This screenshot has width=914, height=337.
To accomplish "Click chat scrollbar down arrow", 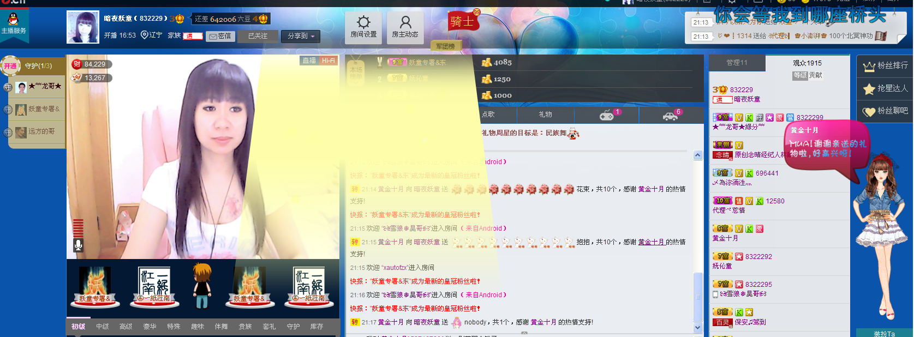I will pos(697,328).
